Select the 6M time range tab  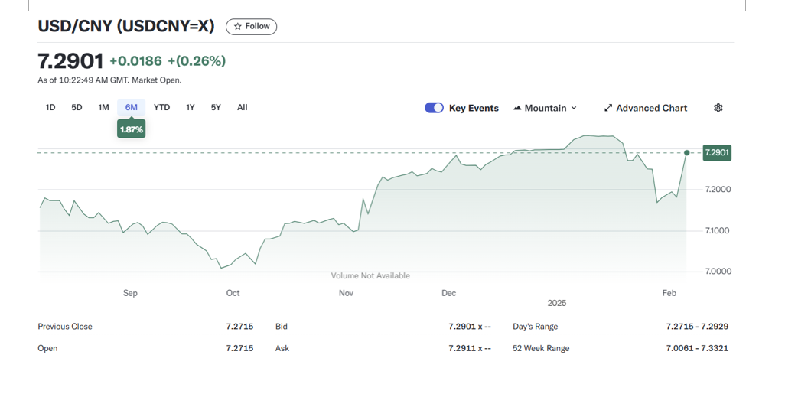pyautogui.click(x=132, y=108)
